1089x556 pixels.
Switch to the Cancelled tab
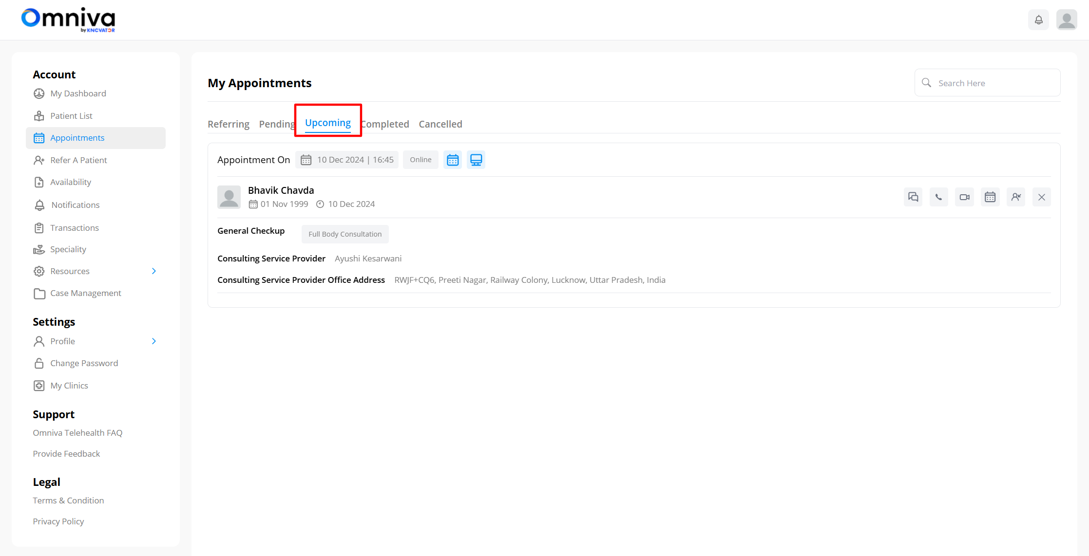pyautogui.click(x=440, y=124)
